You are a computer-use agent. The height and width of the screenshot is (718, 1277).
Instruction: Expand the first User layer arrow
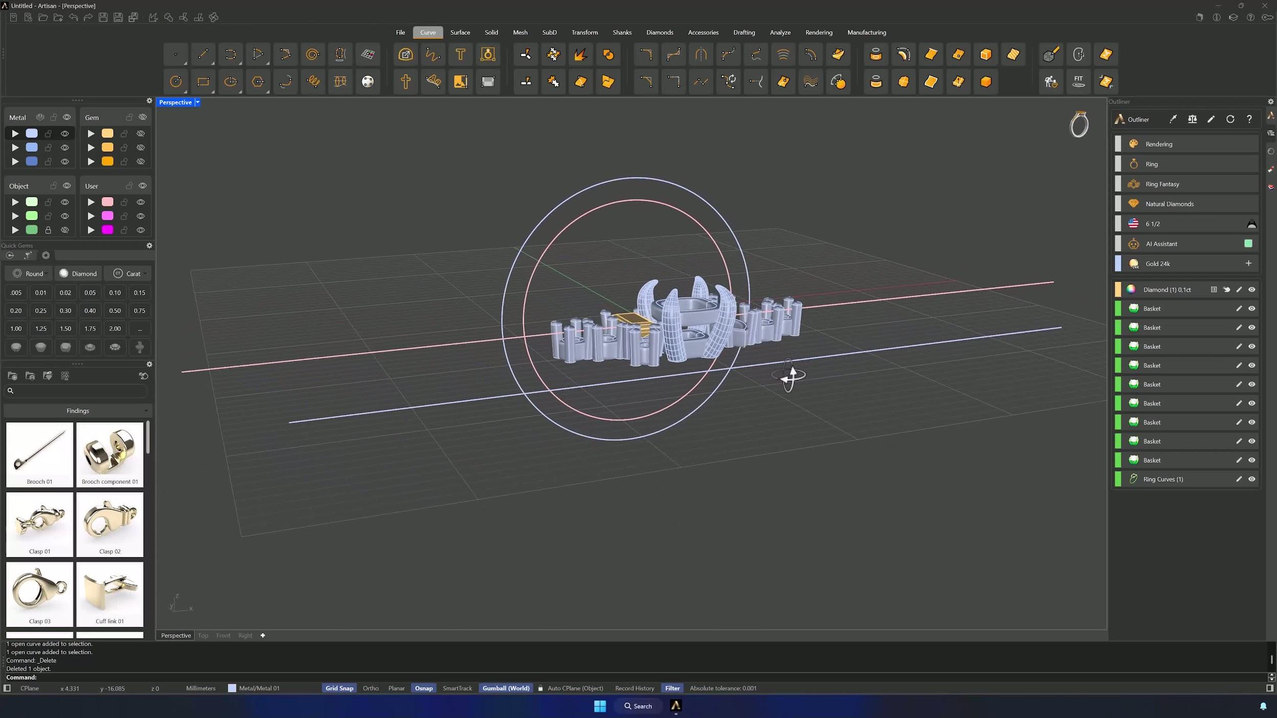(91, 202)
